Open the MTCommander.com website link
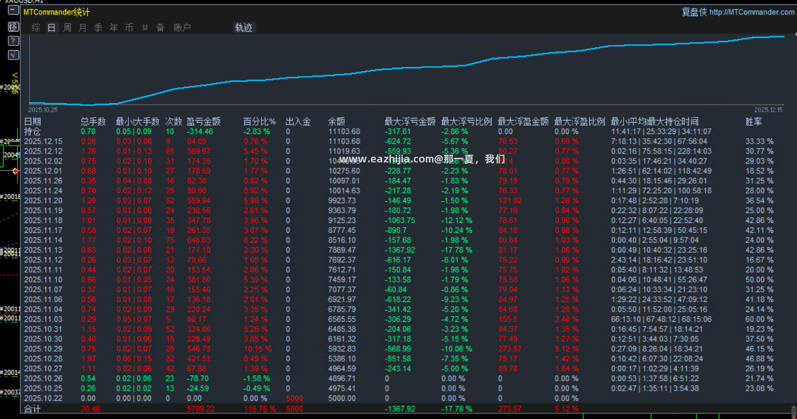The image size is (797, 419). point(751,12)
